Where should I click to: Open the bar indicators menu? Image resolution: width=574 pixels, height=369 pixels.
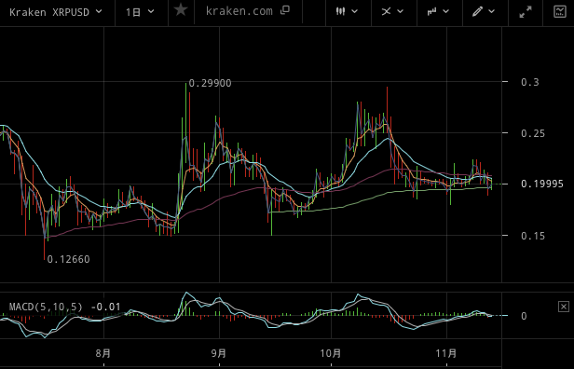(438, 12)
